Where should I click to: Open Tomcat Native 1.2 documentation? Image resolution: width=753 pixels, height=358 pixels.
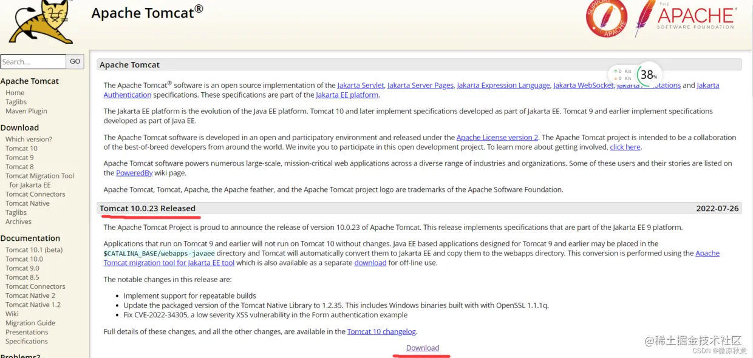[x=33, y=305]
